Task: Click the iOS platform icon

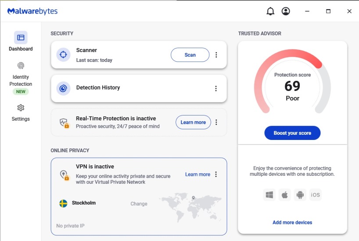Action: [x=315, y=195]
